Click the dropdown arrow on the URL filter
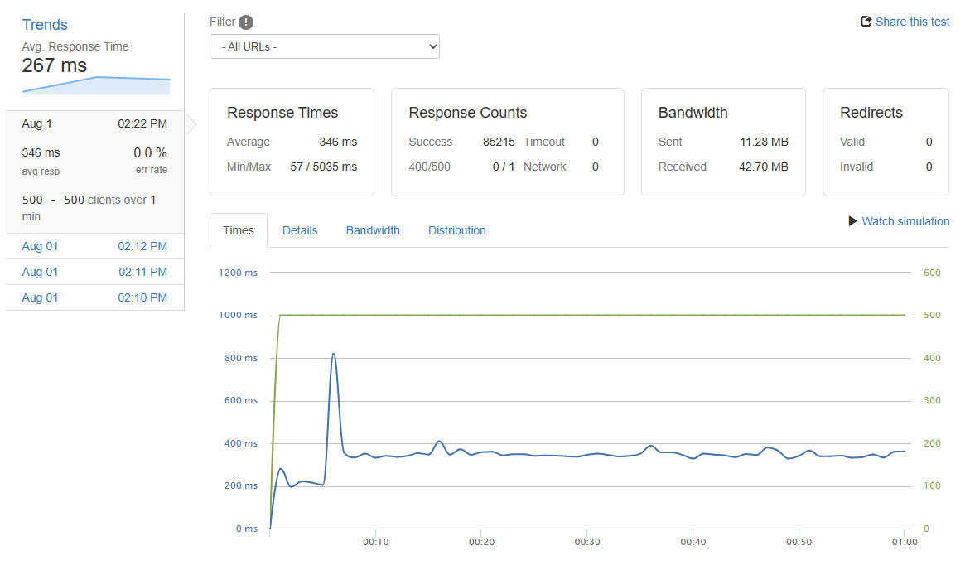970x570 pixels. (430, 46)
